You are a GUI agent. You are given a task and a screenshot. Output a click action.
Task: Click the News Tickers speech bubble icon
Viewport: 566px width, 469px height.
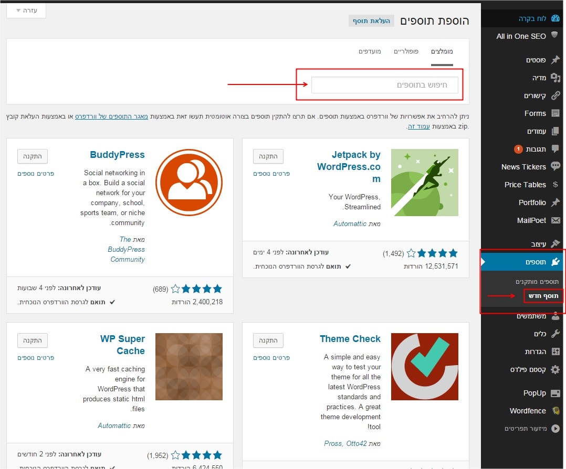[x=555, y=167]
